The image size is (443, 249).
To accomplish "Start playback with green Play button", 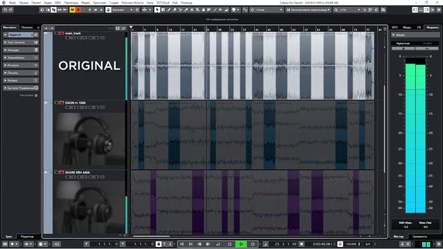I will [x=241, y=244].
